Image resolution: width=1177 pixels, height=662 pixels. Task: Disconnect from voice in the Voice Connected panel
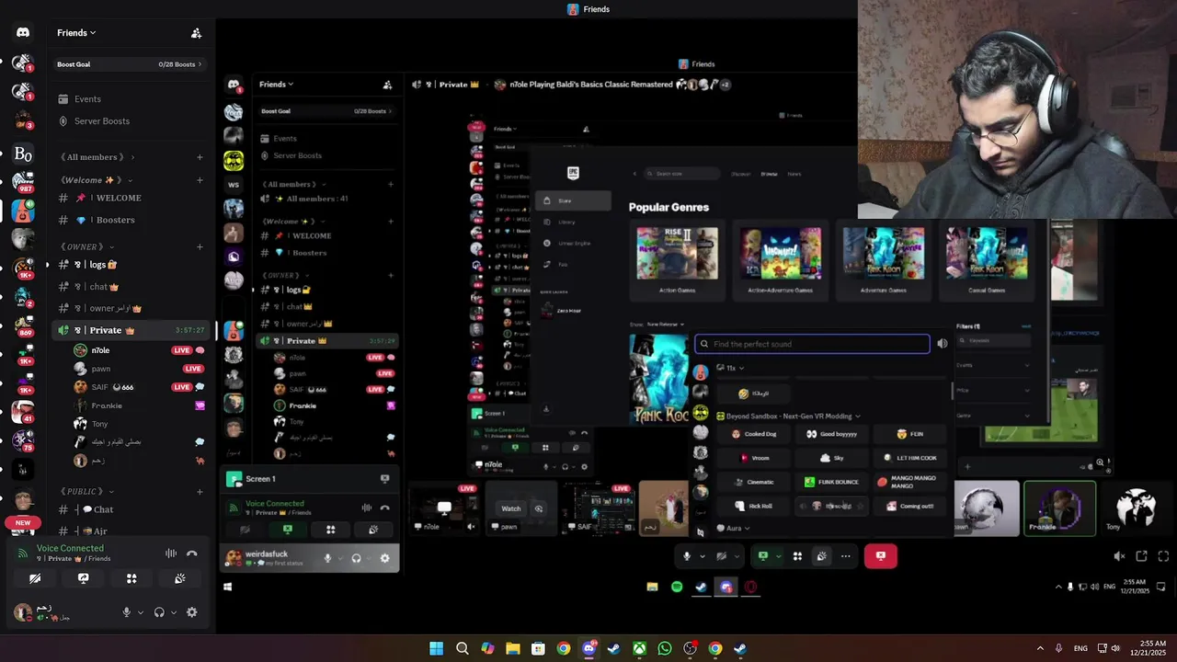pyautogui.click(x=191, y=554)
